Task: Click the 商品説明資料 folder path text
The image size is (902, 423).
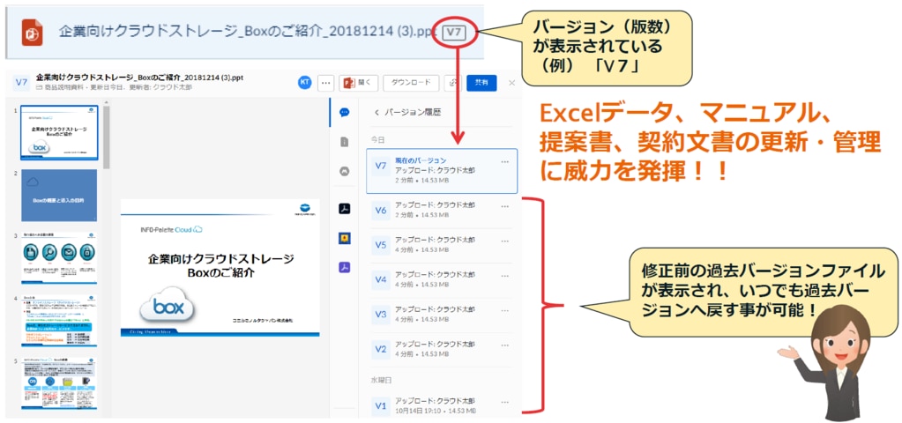Action: (x=65, y=88)
